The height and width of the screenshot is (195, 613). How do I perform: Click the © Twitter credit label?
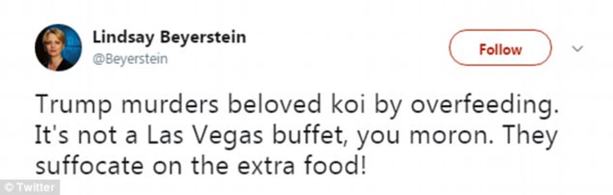point(29,187)
